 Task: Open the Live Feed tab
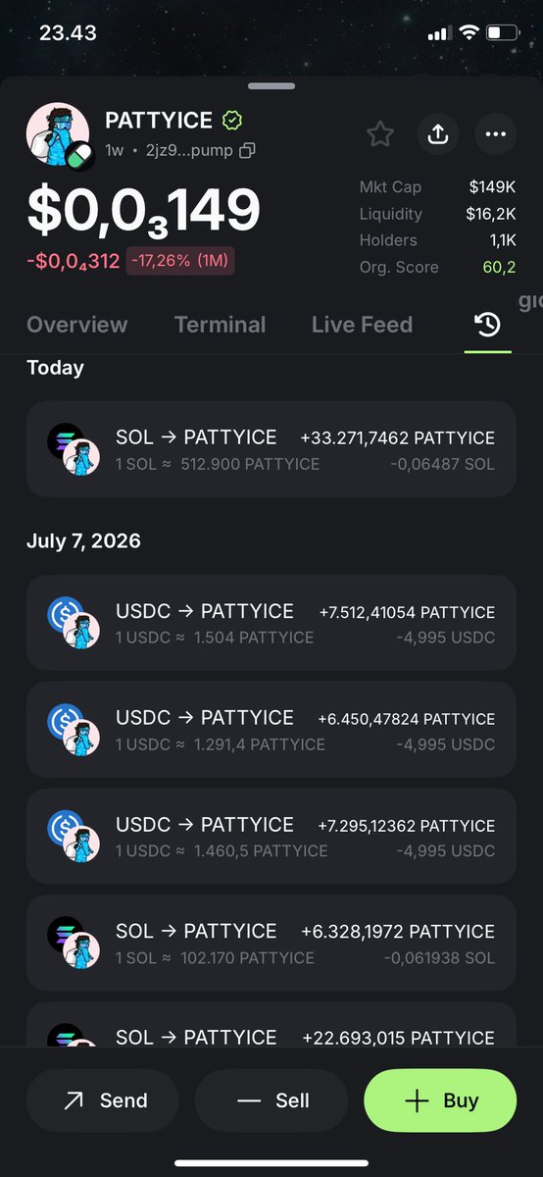coord(362,325)
